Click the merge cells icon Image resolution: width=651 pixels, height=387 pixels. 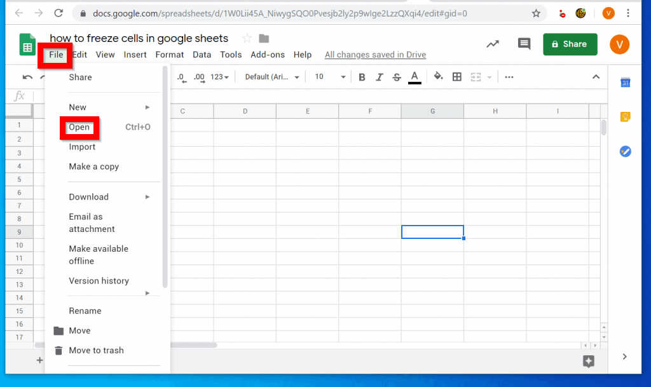(476, 77)
